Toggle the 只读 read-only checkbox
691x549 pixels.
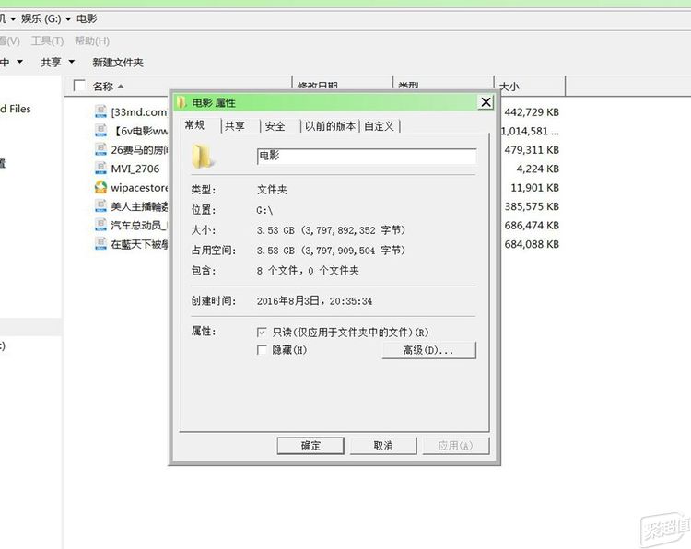[x=262, y=333]
